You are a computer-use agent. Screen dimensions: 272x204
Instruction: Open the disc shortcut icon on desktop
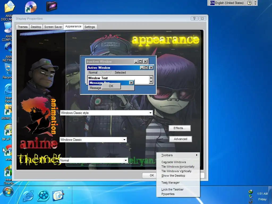pos(31,7)
